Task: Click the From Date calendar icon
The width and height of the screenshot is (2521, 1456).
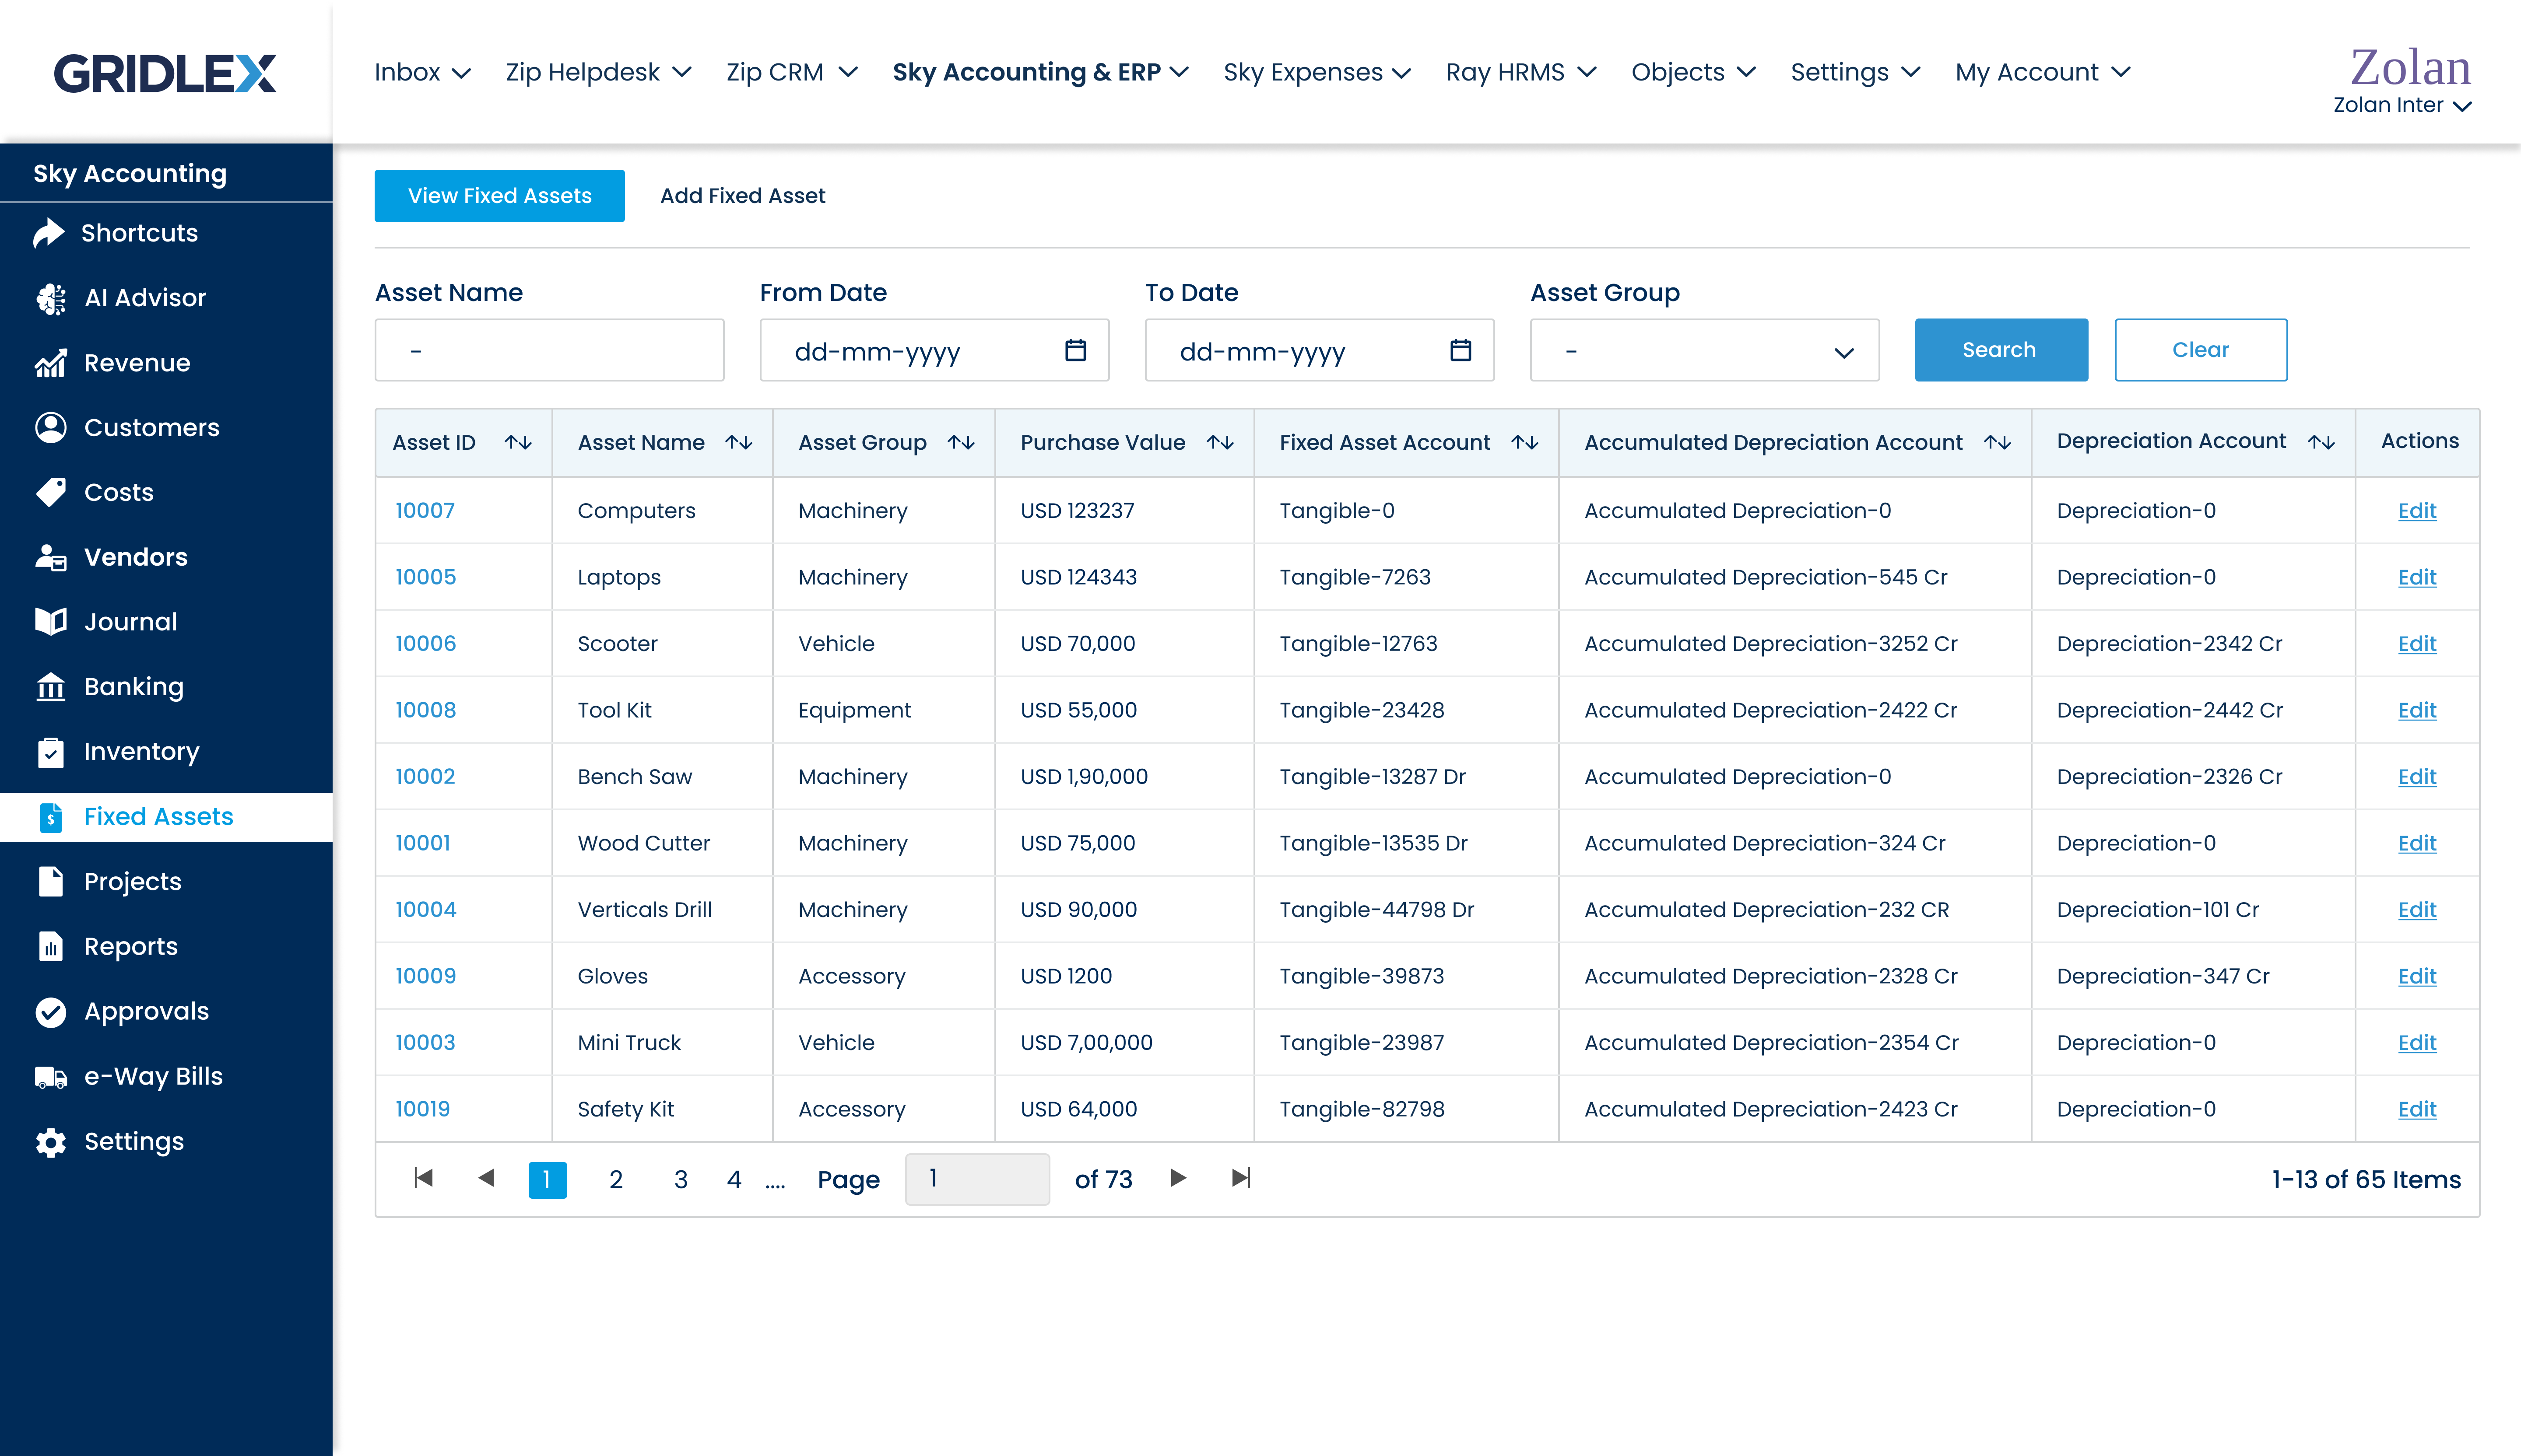Action: point(1075,351)
